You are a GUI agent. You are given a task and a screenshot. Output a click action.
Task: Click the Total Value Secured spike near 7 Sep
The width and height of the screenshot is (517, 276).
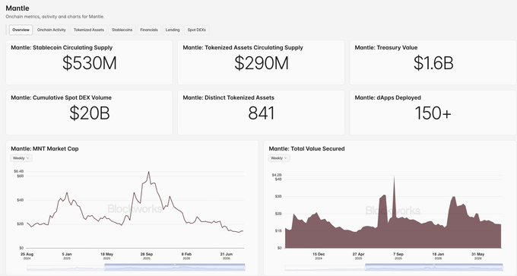[x=394, y=177]
